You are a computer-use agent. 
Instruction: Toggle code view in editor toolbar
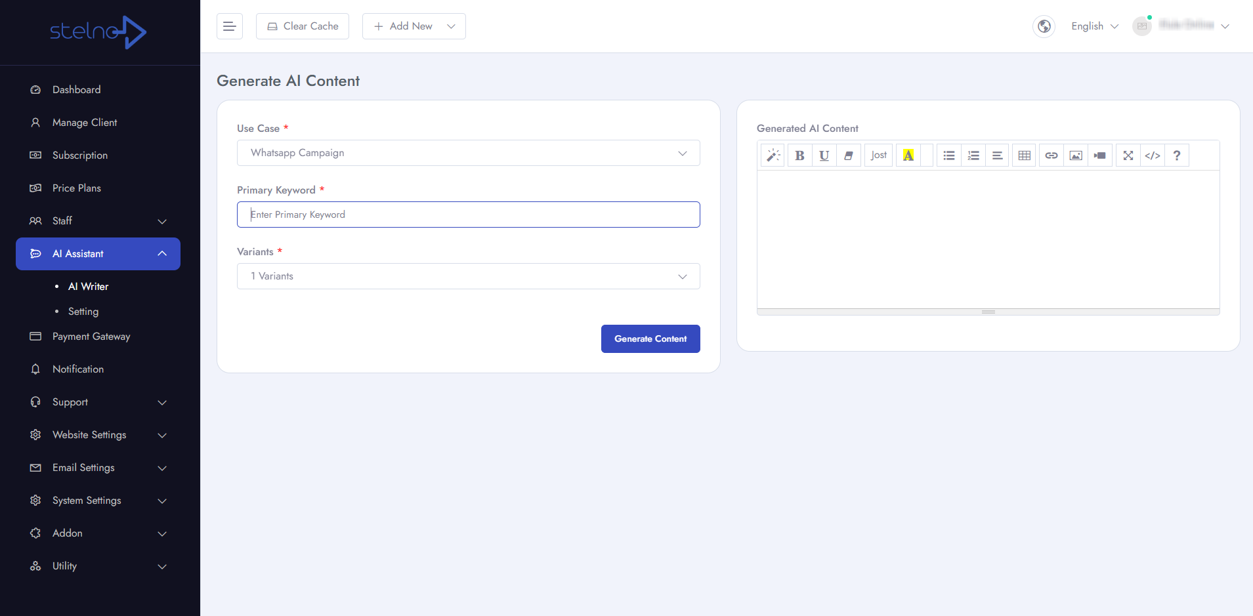[1152, 155]
